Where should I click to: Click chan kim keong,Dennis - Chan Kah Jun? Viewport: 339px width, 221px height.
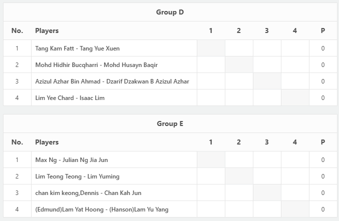(88, 193)
